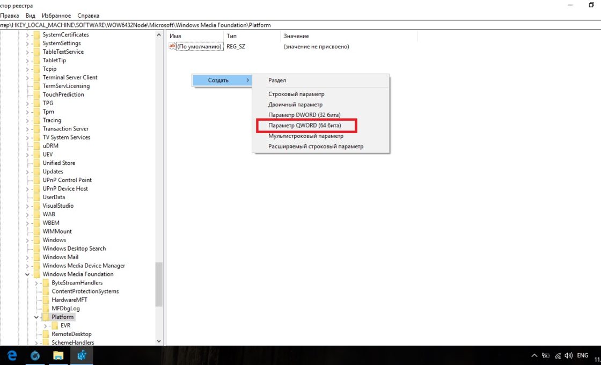Open the Вид menu
Image resolution: width=601 pixels, height=365 pixels.
point(30,16)
